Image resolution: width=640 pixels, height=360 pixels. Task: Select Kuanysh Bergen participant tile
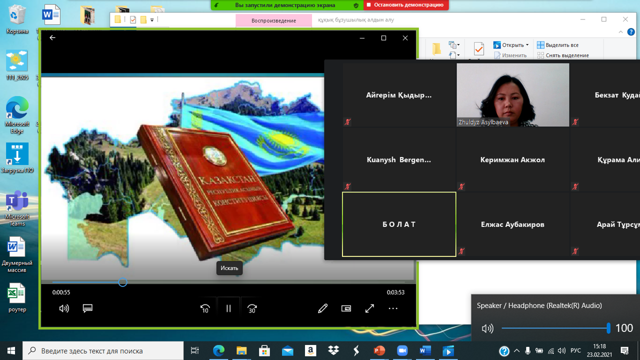point(399,159)
